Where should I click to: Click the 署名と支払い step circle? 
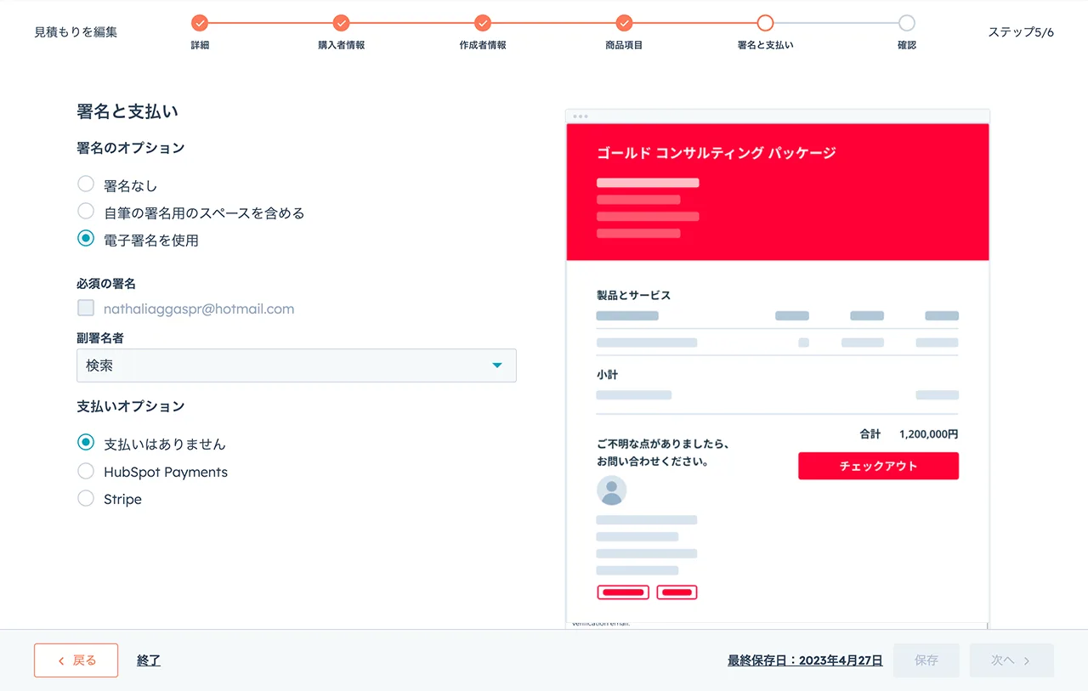tap(765, 23)
